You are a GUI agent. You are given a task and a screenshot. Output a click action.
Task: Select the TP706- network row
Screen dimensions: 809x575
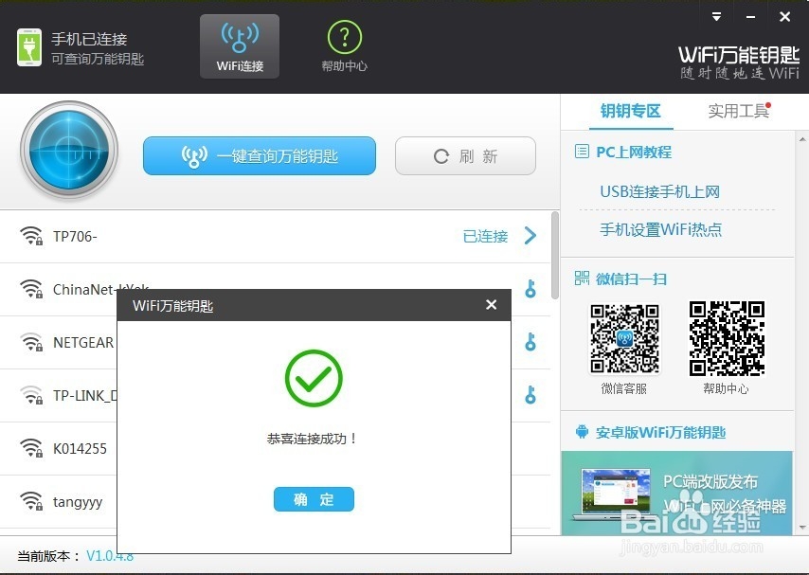[x=276, y=237]
